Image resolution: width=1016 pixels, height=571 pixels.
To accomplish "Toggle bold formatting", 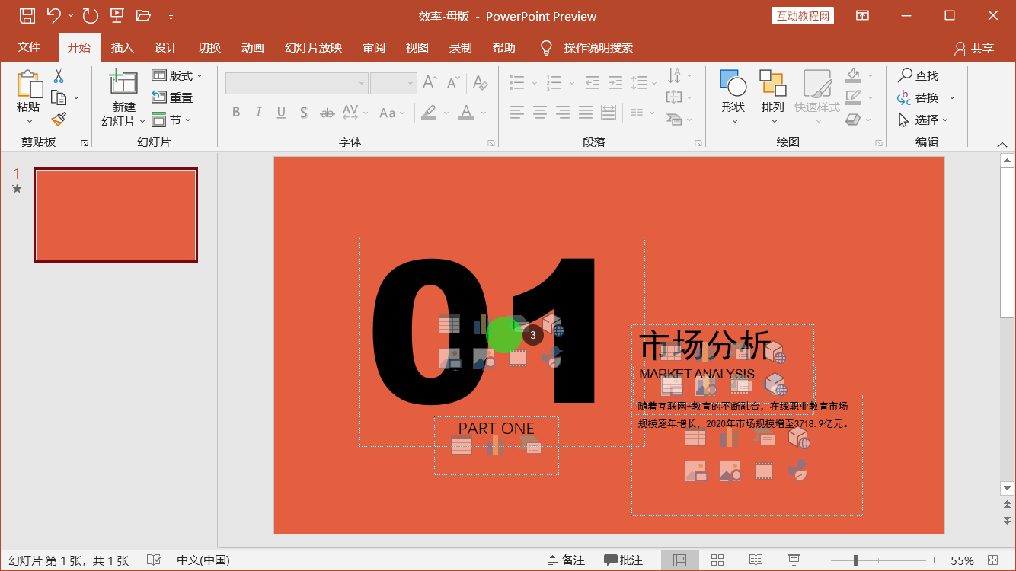I will [x=236, y=113].
